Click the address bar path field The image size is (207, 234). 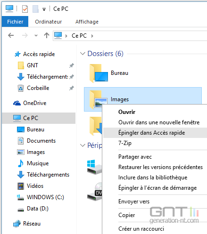click(130, 36)
